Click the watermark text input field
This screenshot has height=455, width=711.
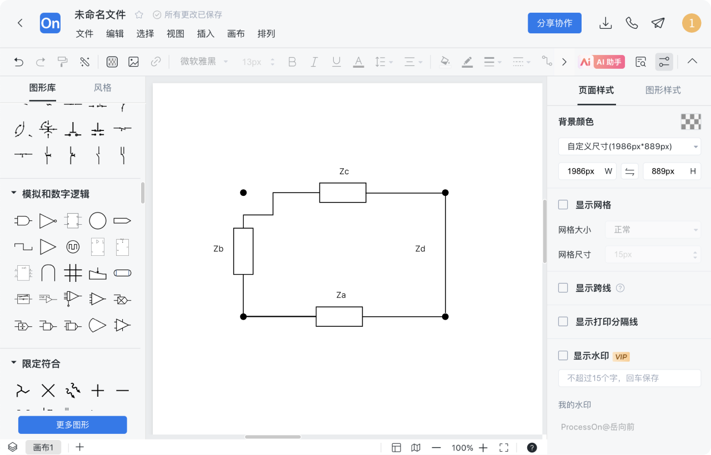[629, 378]
